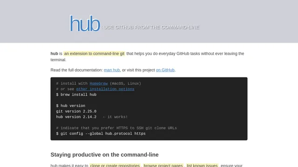This screenshot has height=167, width=298.
Task: Click the "$ brew install hub" command line
Action: point(76,95)
